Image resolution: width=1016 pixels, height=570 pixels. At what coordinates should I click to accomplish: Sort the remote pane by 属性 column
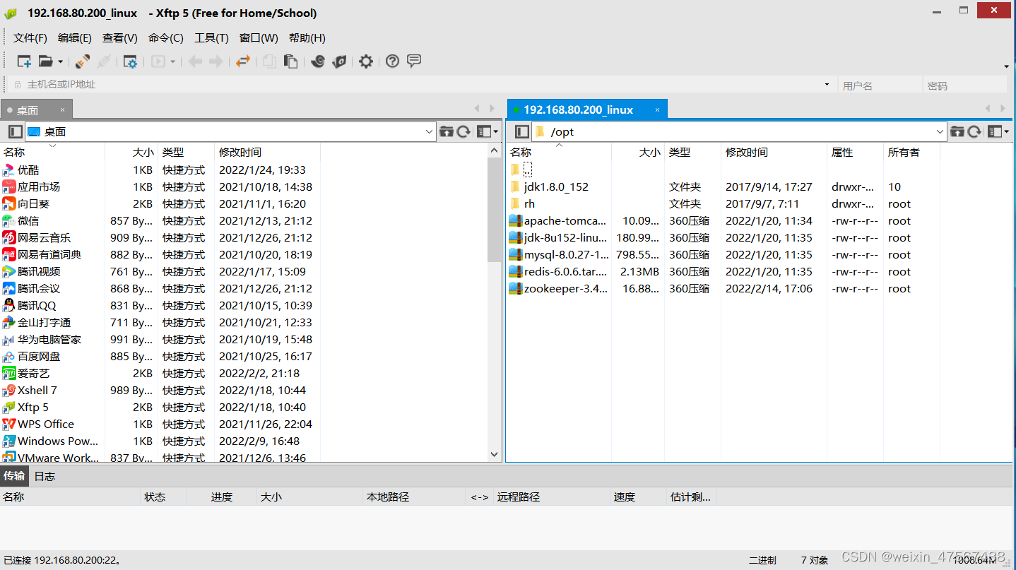pyautogui.click(x=855, y=152)
